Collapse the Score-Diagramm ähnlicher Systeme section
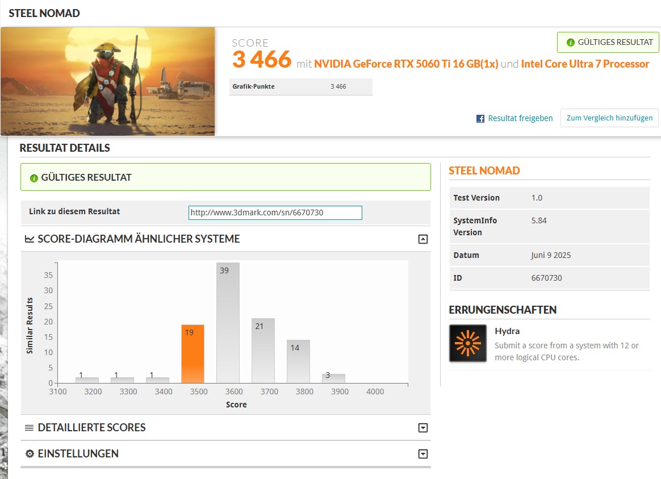Screen dimensions: 661x479 (422, 239)
